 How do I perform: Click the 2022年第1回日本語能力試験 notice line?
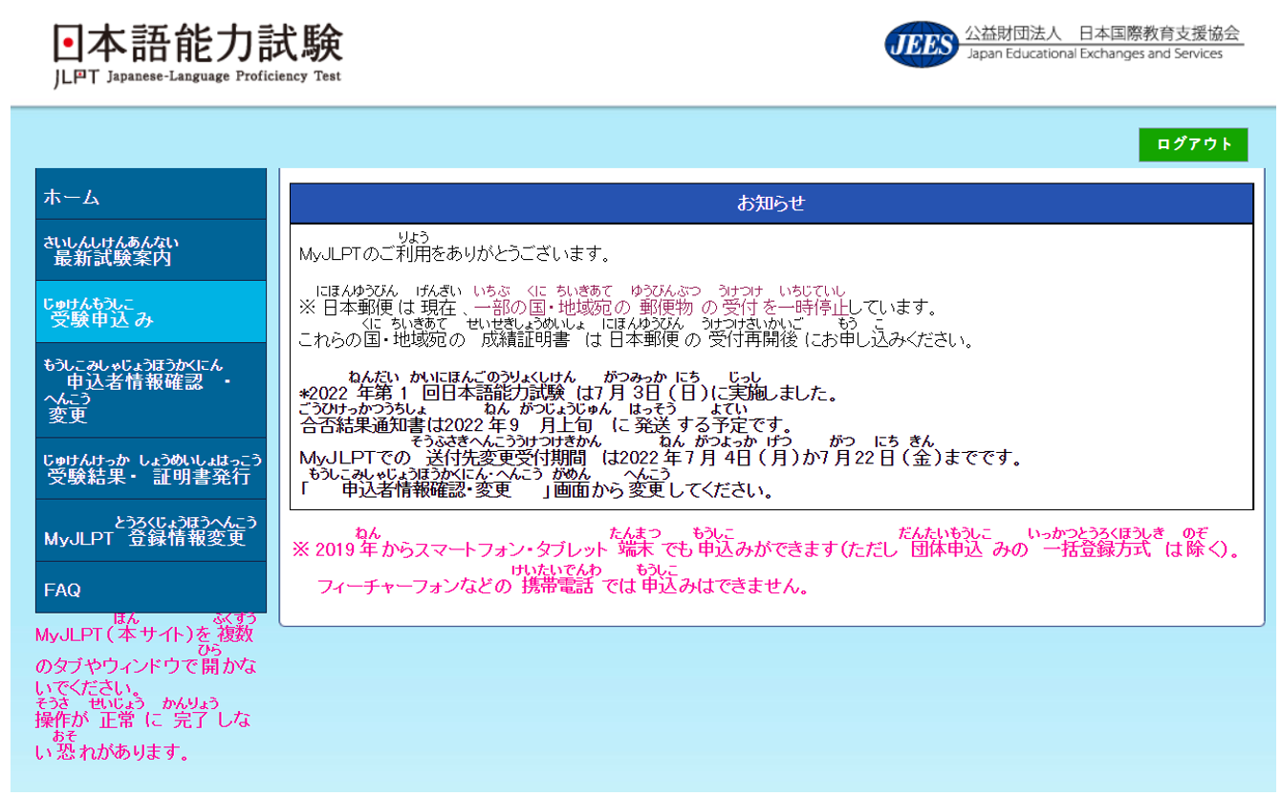pos(570,386)
